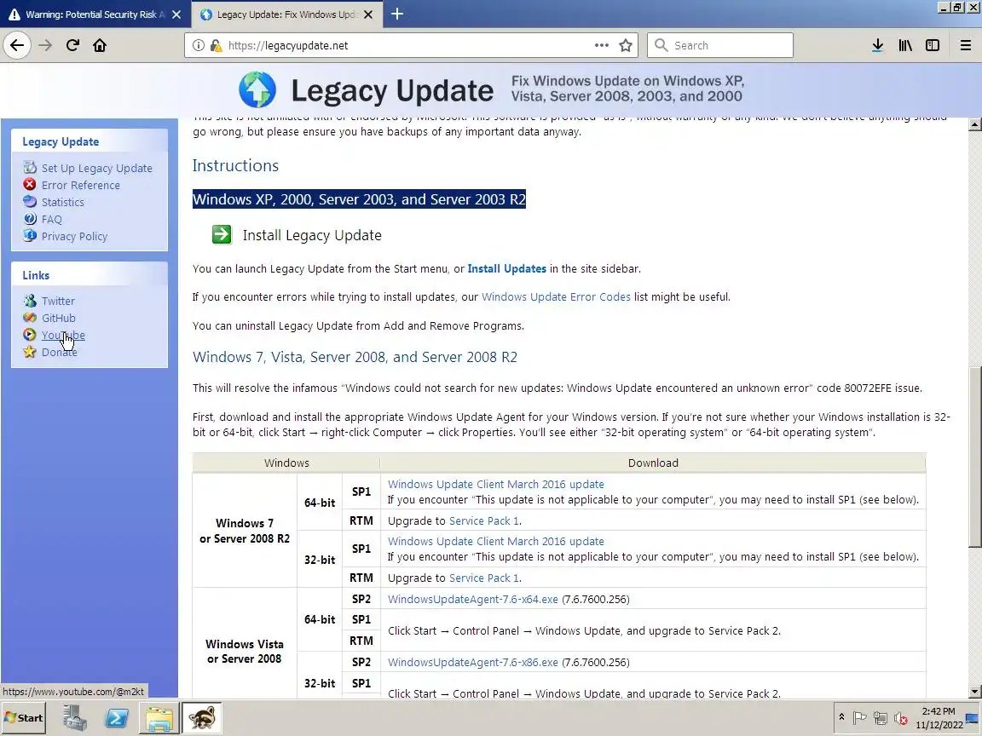The height and width of the screenshot is (736, 982).
Task: Open Windows Explorer folder in taskbar
Action: click(x=159, y=718)
